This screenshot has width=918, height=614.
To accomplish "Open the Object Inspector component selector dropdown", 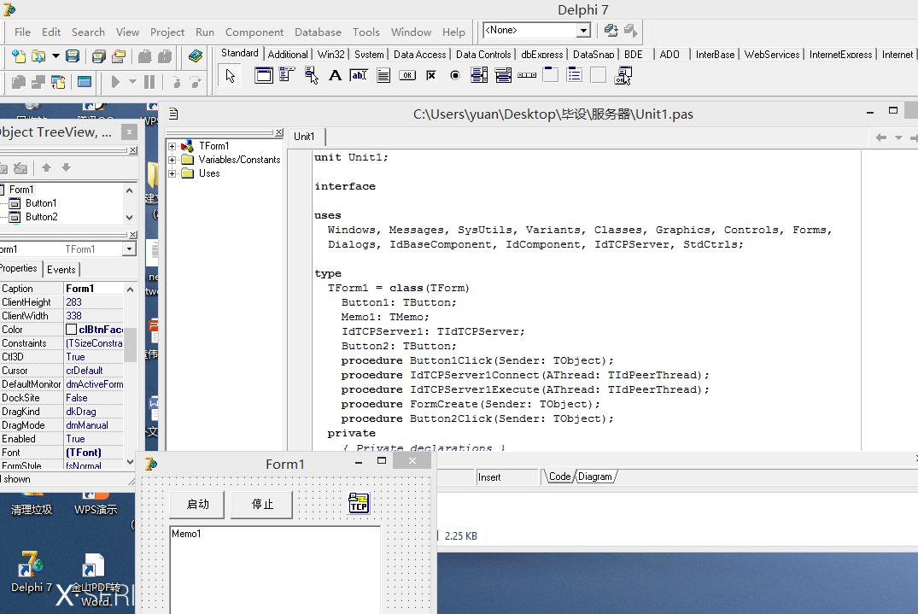I will point(129,249).
